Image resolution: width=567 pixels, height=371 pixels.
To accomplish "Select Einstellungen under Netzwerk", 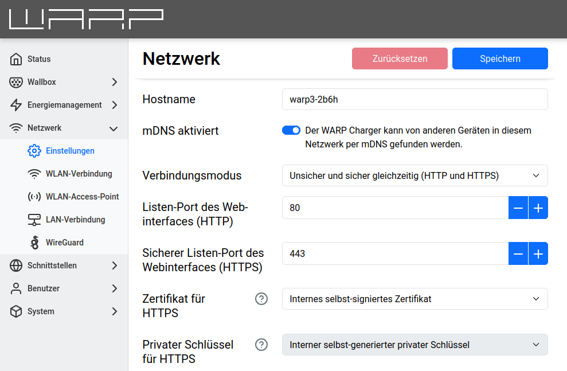I will click(70, 151).
